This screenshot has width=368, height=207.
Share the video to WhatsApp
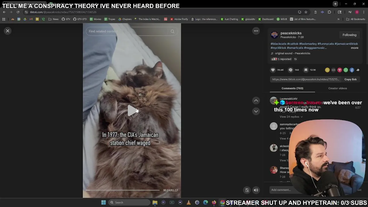[346, 70]
